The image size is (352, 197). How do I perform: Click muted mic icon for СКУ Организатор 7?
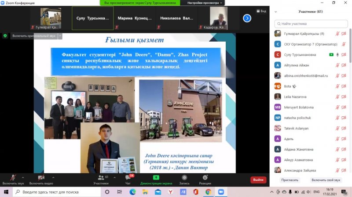click(x=344, y=44)
